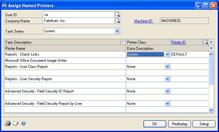Click the Extra Description header
Image resolution: width=219 pixels, height=132 pixels.
[167, 49]
